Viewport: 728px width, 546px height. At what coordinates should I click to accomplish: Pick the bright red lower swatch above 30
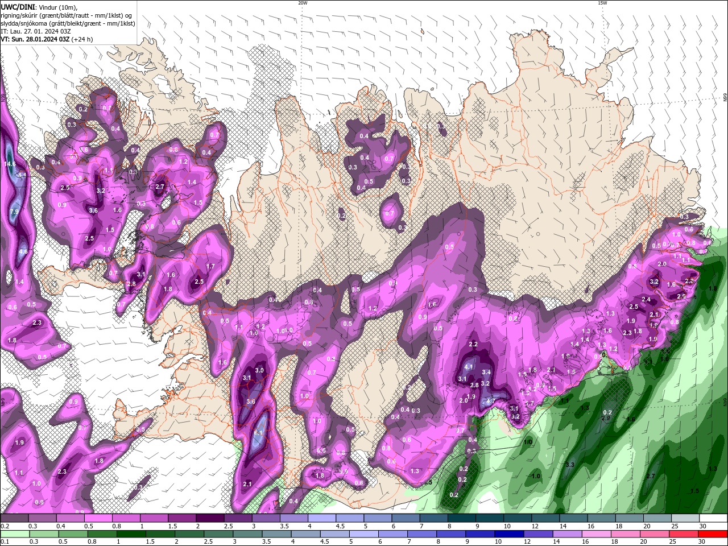[713, 534]
